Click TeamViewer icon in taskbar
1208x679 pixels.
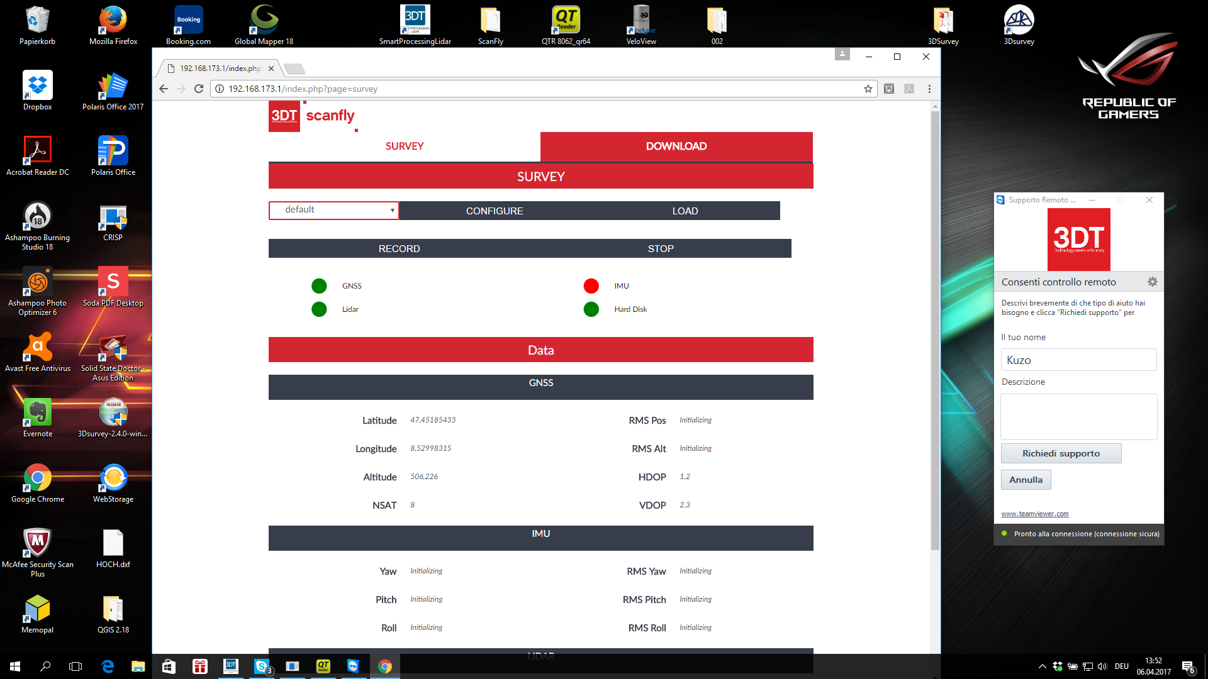click(x=353, y=666)
